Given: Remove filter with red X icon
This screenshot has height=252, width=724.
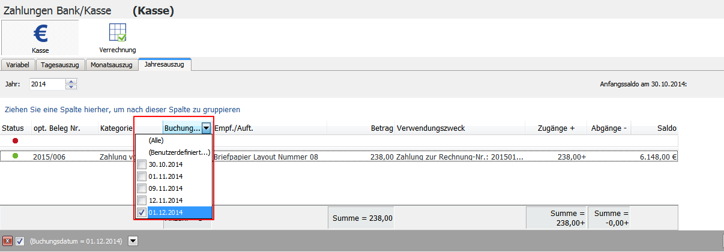Looking at the screenshot, I should pos(8,241).
